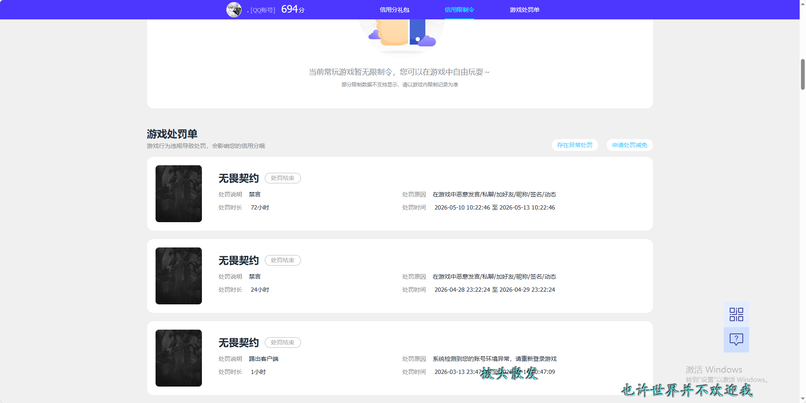
Task: Open the game thumbnail of the 72小时 penalty
Action: pyautogui.click(x=179, y=193)
